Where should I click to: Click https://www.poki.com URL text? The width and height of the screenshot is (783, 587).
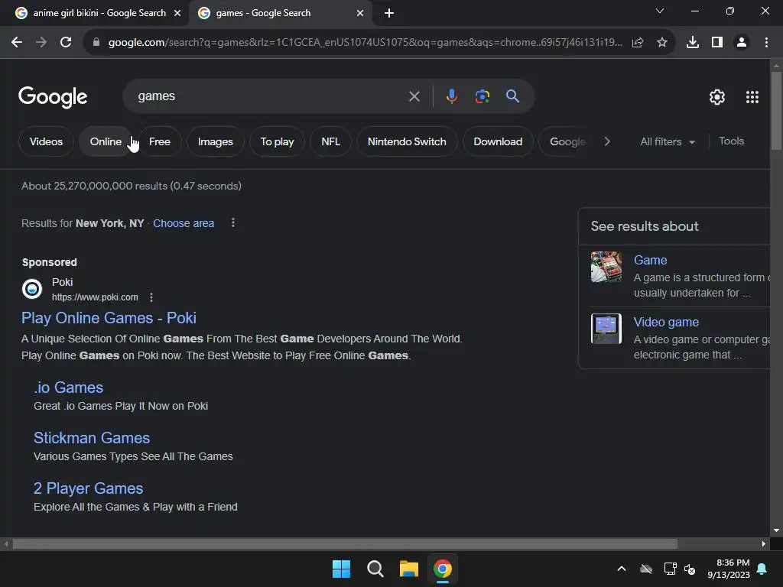95,297
